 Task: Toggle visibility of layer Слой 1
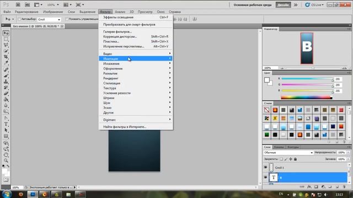pos(265,167)
